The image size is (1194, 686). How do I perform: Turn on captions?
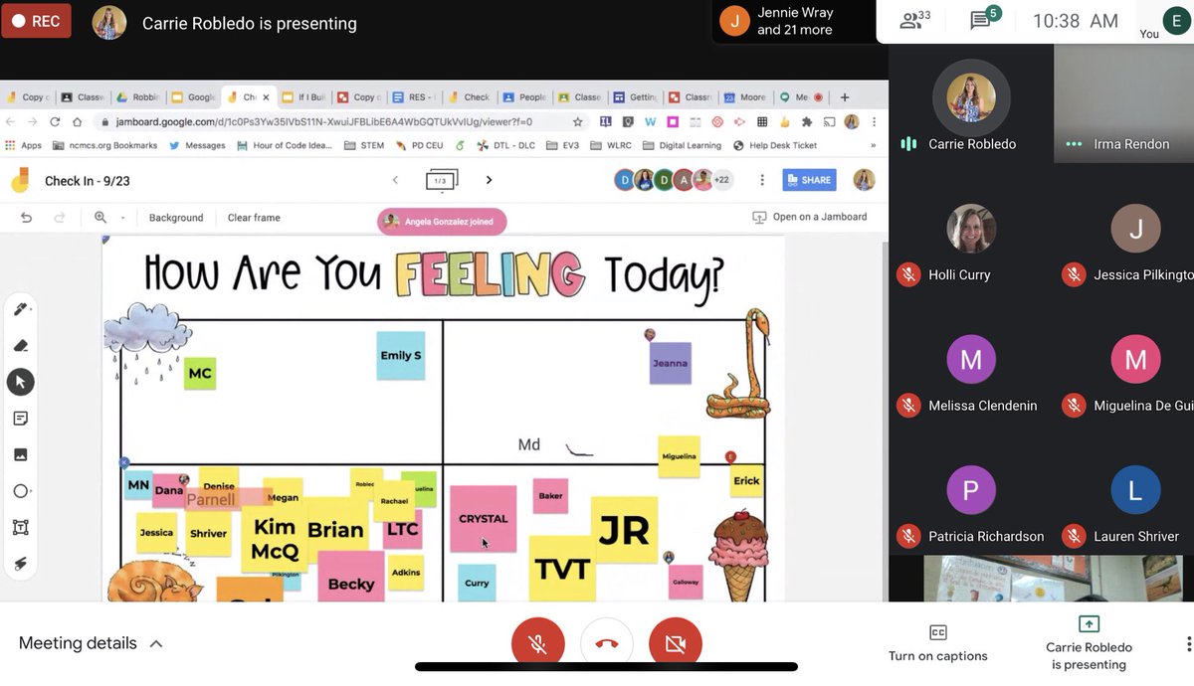tap(937, 643)
